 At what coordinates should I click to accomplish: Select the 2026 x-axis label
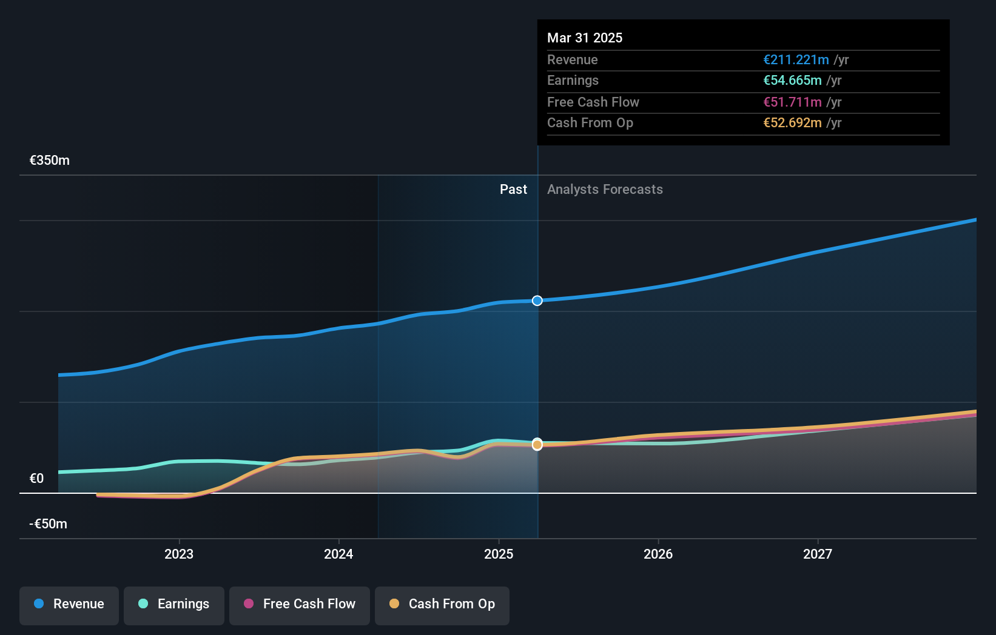pos(658,554)
